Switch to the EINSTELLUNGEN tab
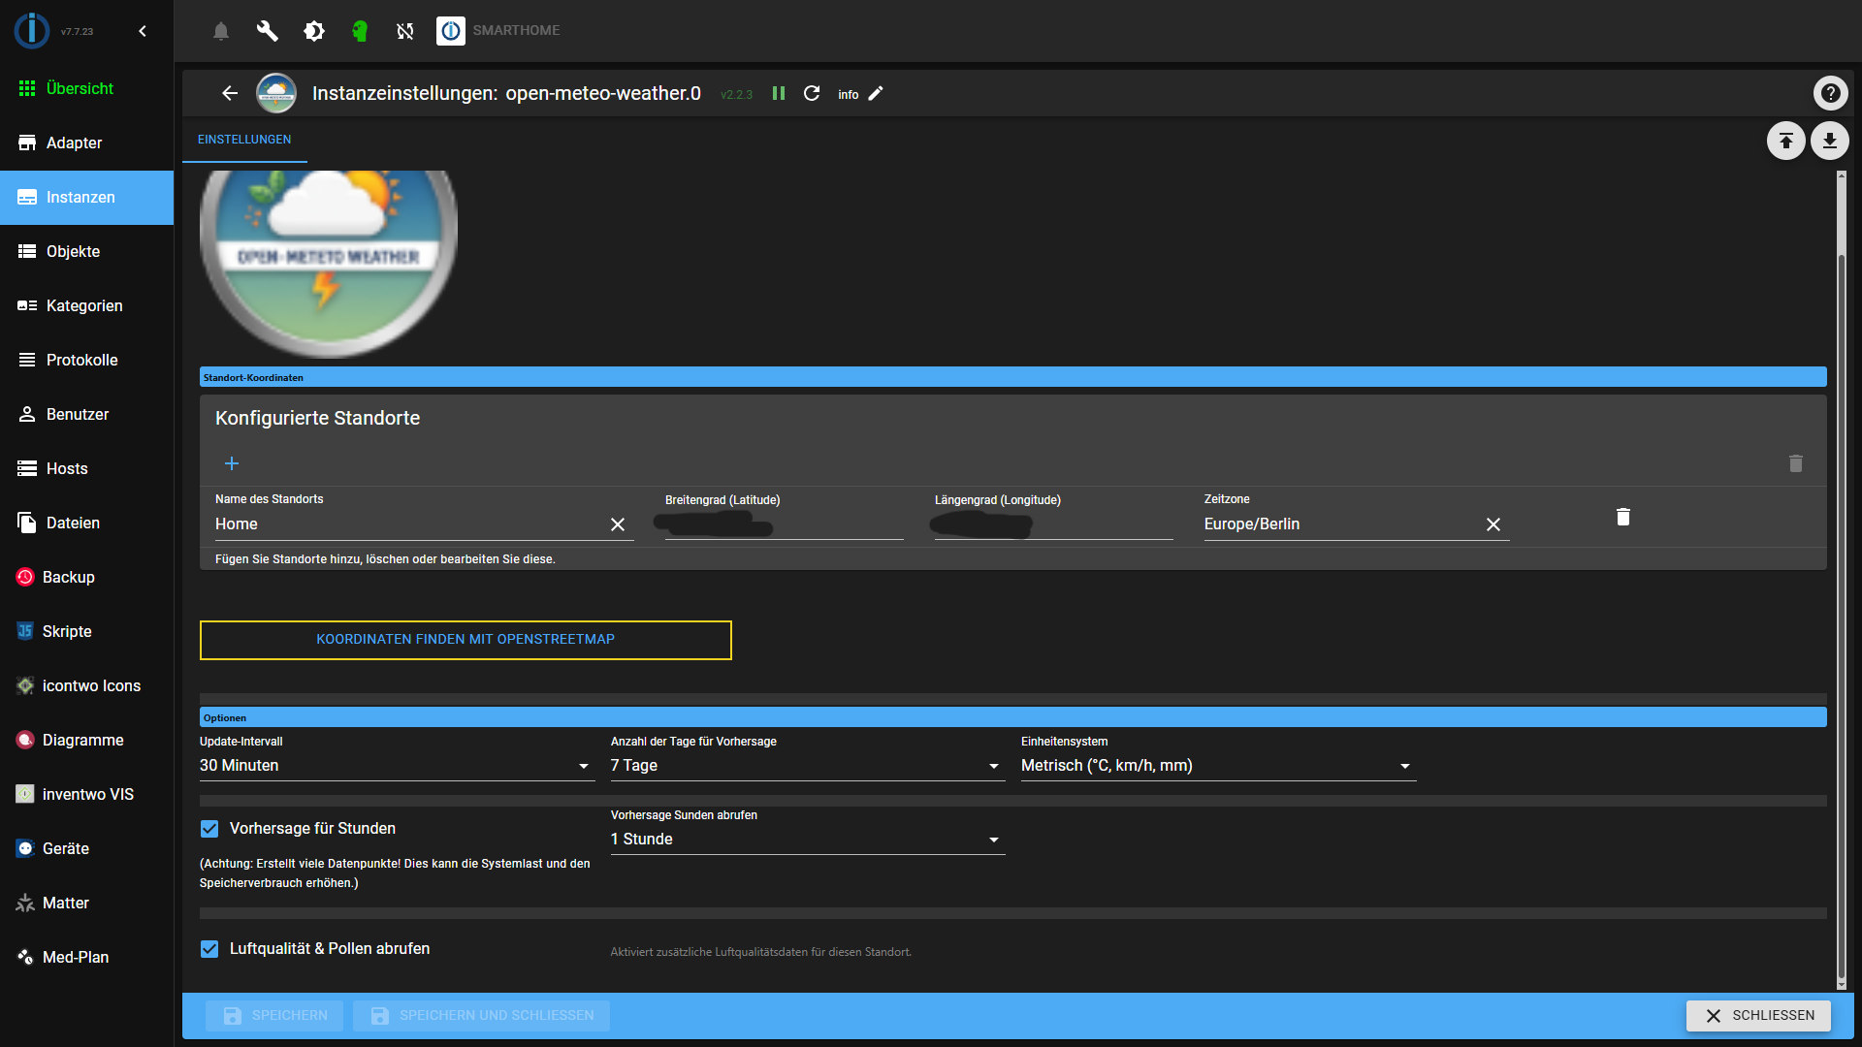The height and width of the screenshot is (1047, 1862). [x=244, y=139]
